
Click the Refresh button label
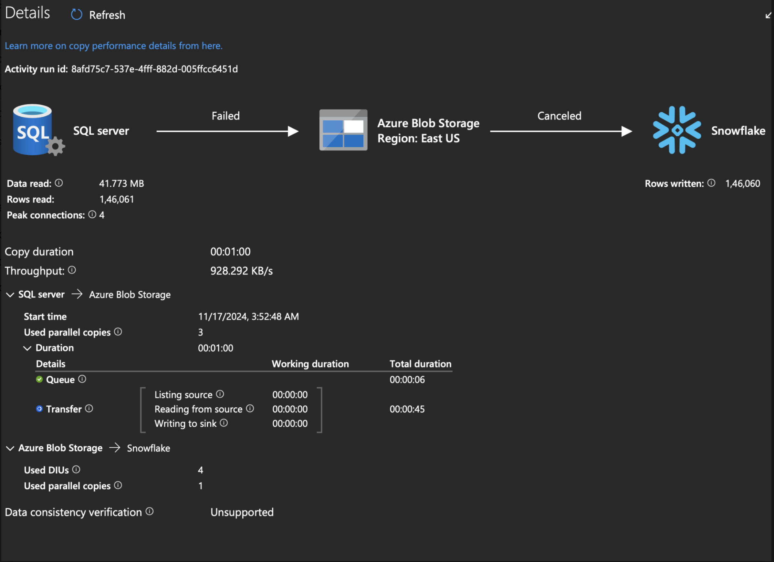point(107,15)
